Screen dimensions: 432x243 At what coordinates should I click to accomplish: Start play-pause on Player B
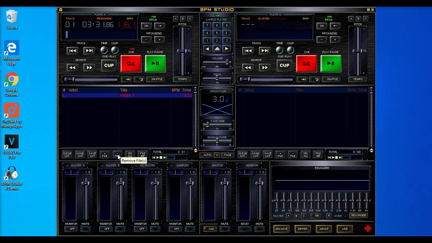[x=331, y=64]
